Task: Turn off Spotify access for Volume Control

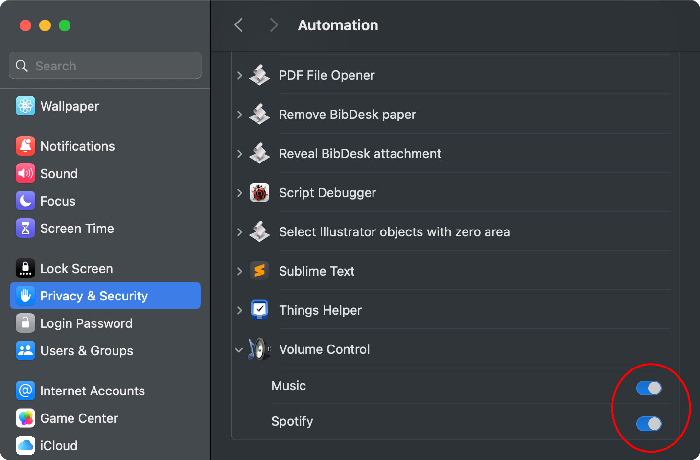Action: 648,425
